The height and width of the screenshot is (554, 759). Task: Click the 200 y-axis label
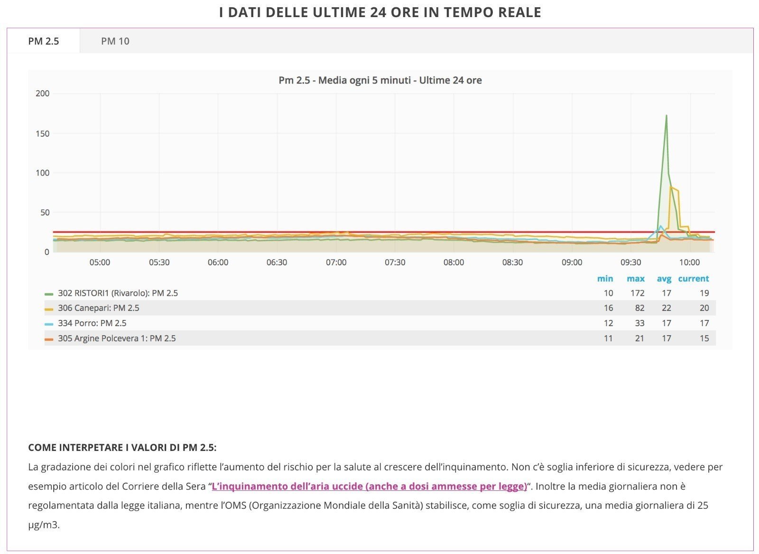43,94
